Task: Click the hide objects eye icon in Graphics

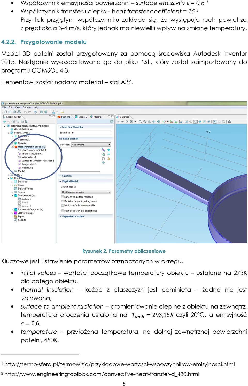Action: pos(118,121)
